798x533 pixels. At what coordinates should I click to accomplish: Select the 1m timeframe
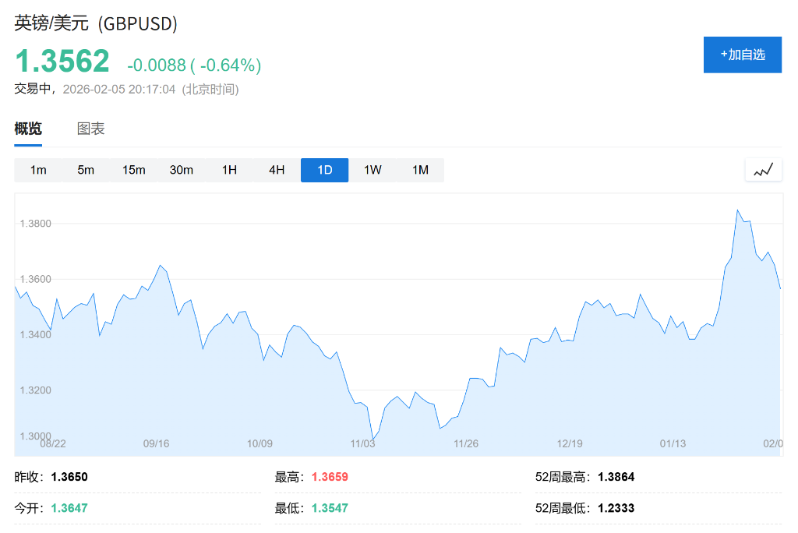(38, 170)
